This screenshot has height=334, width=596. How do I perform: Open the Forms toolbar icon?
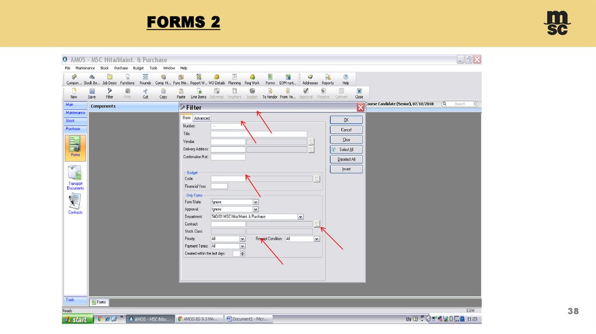270,79
